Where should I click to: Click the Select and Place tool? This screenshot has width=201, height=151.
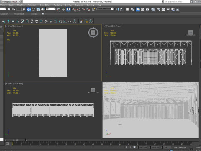pos(43,9)
